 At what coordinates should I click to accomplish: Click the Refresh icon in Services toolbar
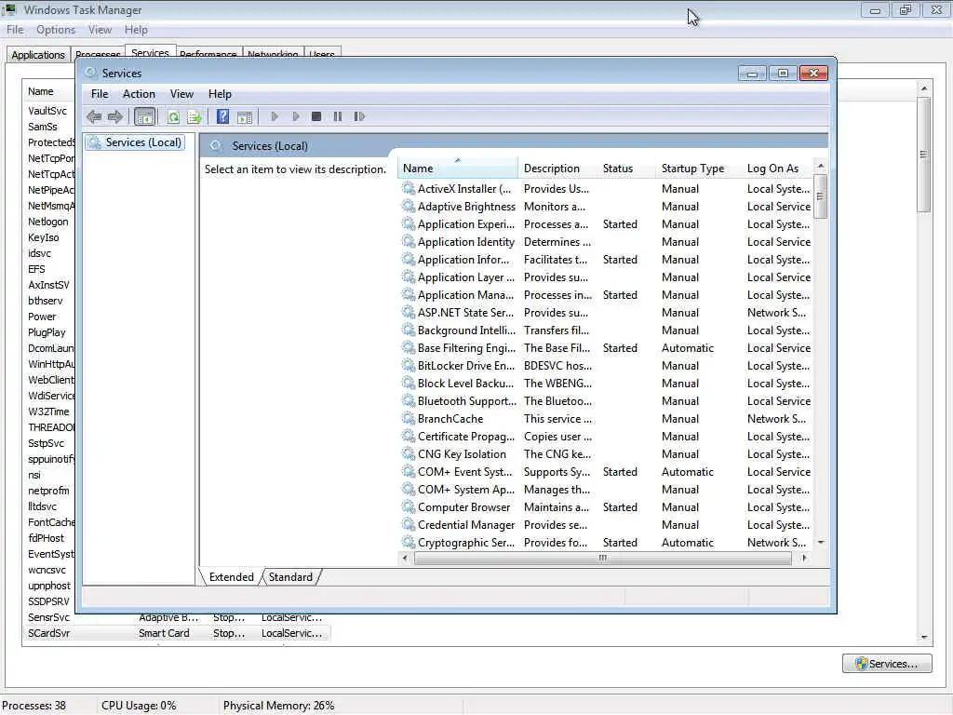click(x=173, y=116)
